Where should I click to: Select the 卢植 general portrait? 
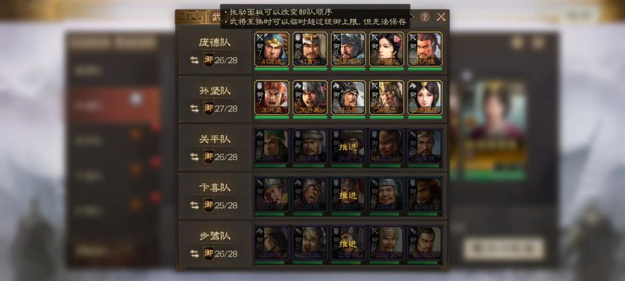pyautogui.click(x=425, y=49)
